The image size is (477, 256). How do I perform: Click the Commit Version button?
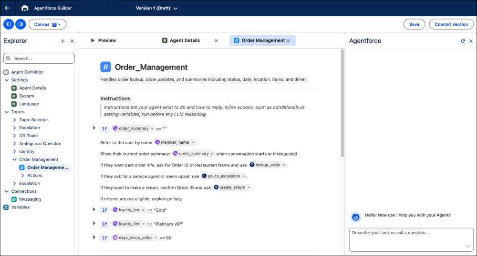click(451, 24)
